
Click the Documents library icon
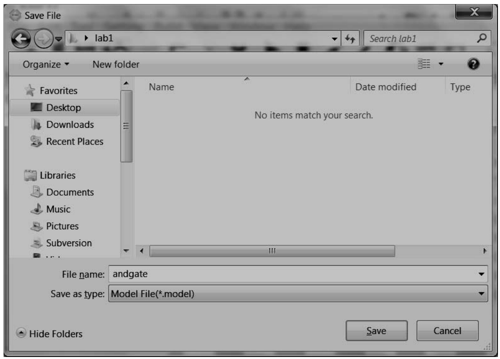click(x=37, y=192)
